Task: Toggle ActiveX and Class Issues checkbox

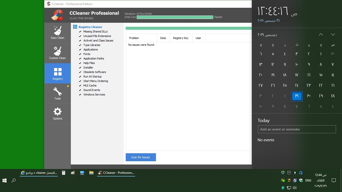Action: click(x=80, y=40)
